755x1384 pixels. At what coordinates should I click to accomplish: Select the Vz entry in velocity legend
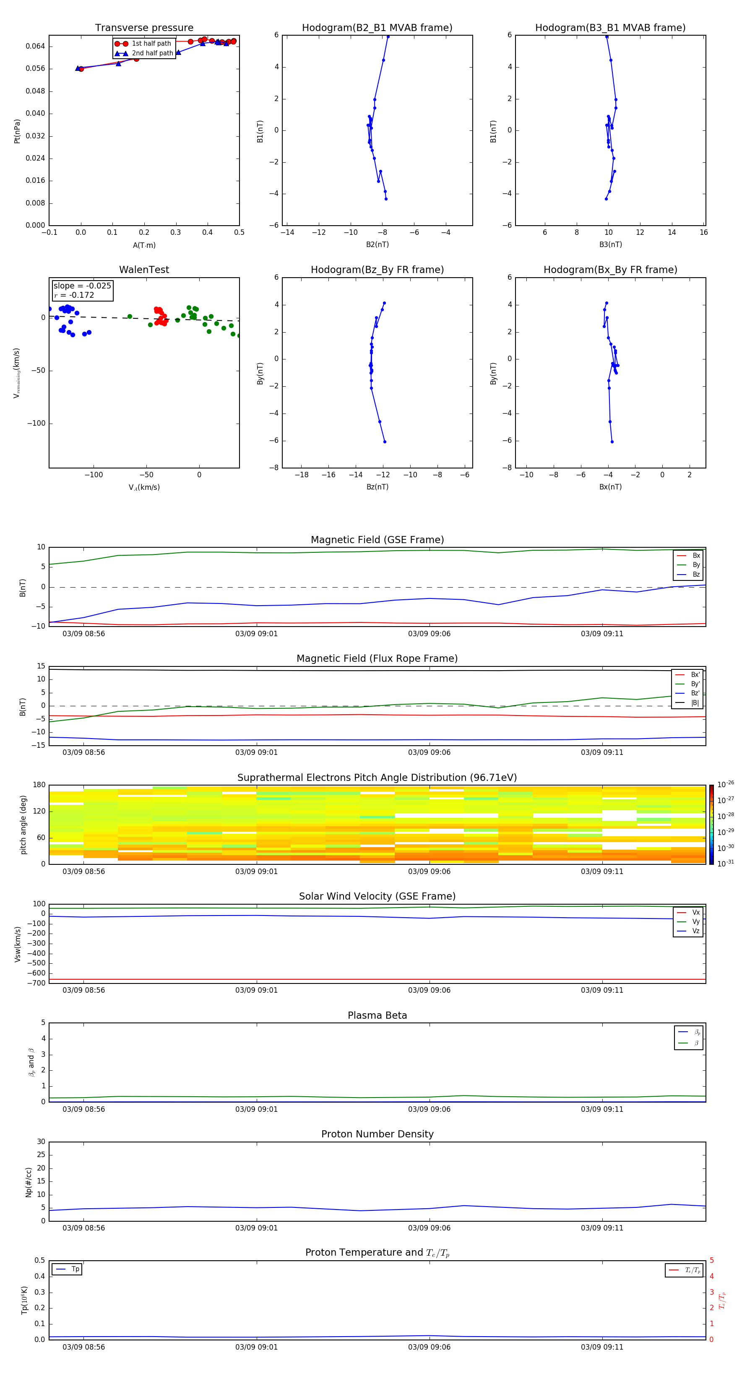point(688,931)
